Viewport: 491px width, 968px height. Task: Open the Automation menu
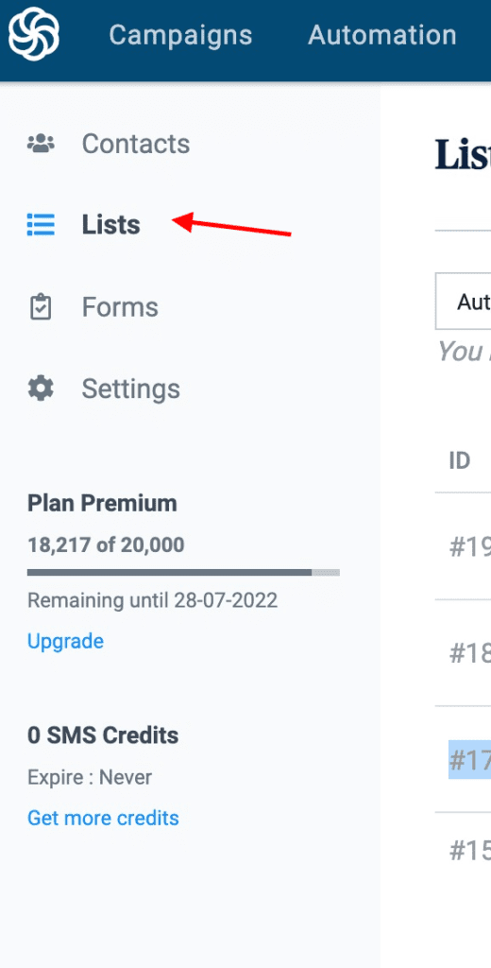[382, 35]
